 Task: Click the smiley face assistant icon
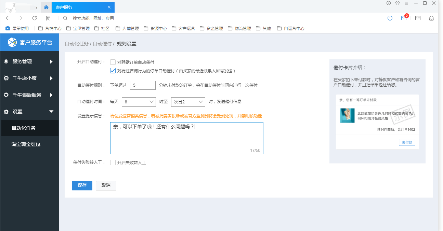tap(390, 18)
